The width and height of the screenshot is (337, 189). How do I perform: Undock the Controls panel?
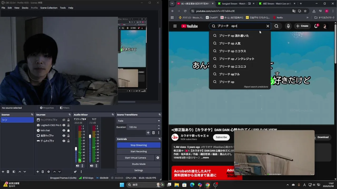pyautogui.click(x=160, y=139)
